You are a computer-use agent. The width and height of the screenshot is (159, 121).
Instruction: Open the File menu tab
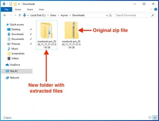(6, 9)
